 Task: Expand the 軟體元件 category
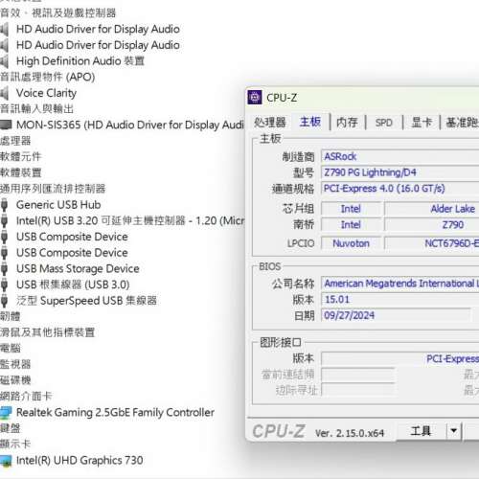pyautogui.click(x=20, y=157)
